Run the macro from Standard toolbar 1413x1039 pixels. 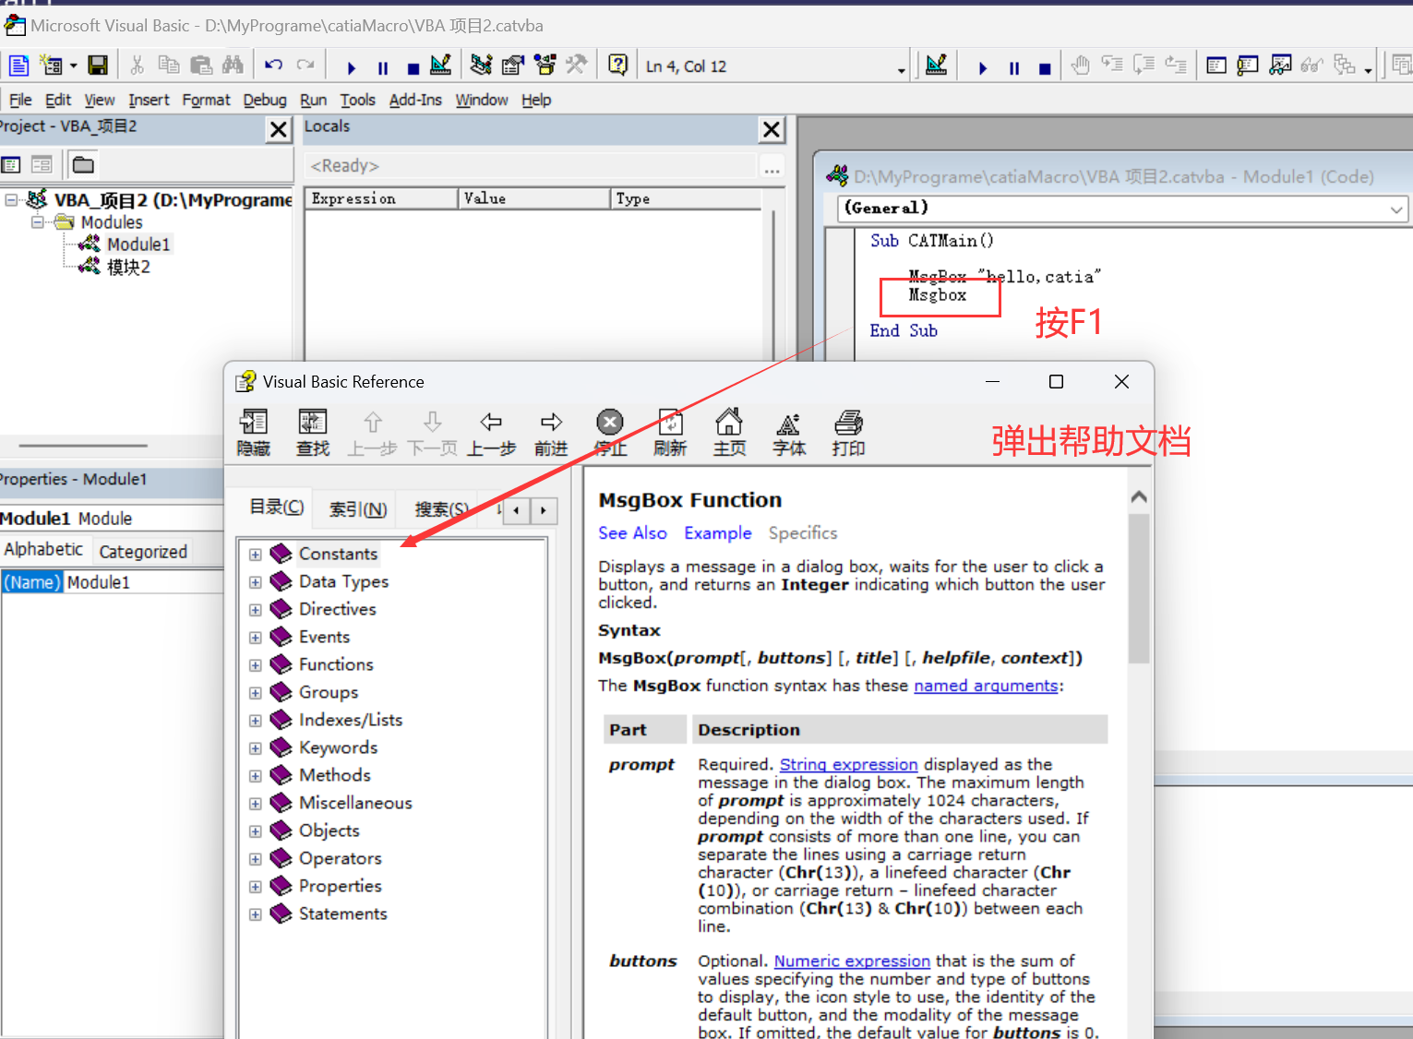pos(351,67)
